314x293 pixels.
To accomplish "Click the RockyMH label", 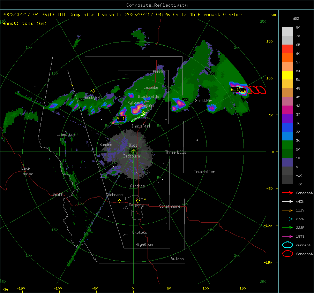I will pos(92,98).
